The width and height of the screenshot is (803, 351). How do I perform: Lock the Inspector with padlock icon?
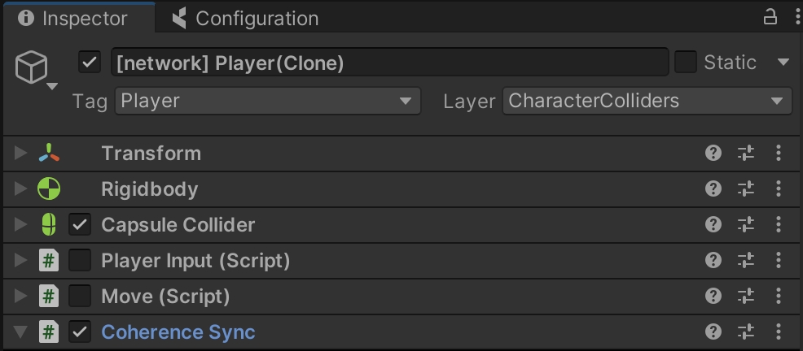pos(770,17)
